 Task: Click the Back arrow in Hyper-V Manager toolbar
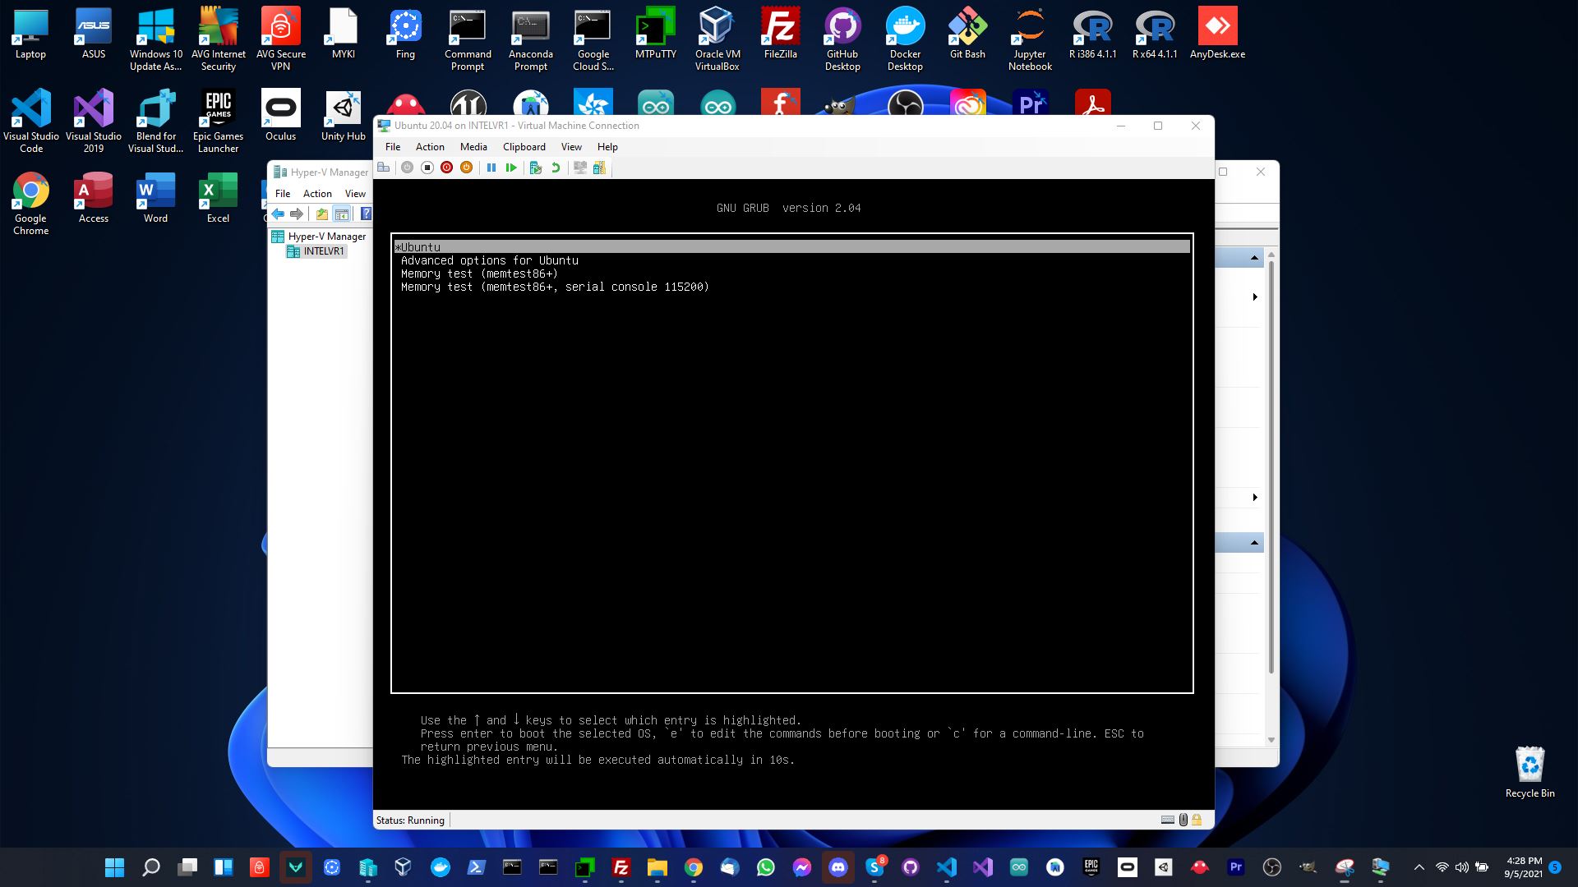(278, 214)
